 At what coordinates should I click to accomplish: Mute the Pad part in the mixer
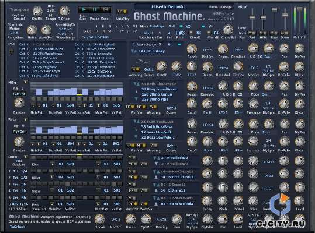(252, 33)
